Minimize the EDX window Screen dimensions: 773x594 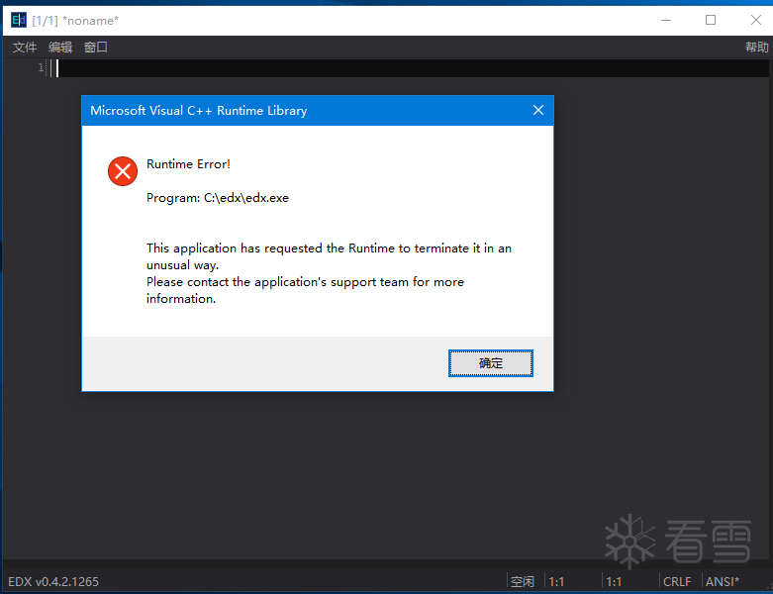tap(666, 20)
